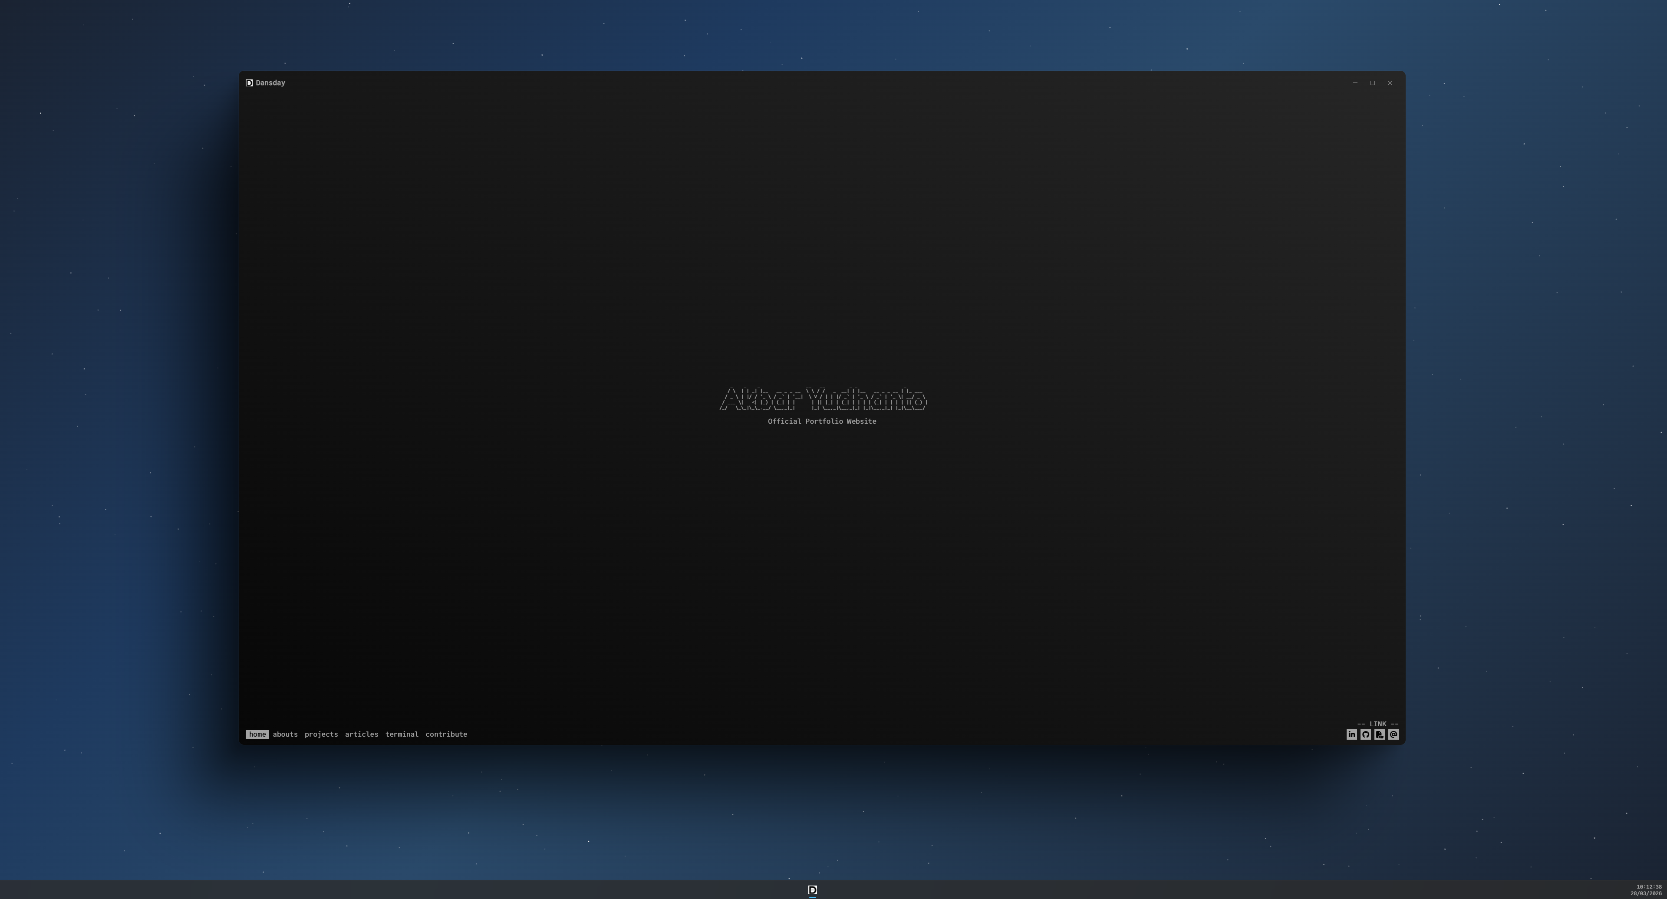The image size is (1667, 899).
Task: Launch the terminal navigation tab
Action: pos(402,734)
